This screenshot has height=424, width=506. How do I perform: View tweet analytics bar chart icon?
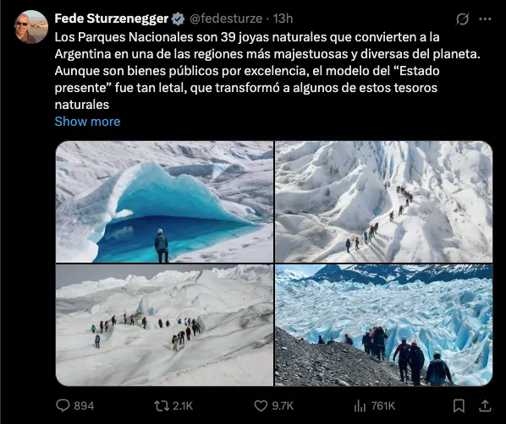click(360, 406)
